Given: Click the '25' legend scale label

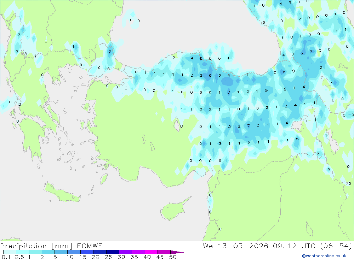Looking at the screenshot, I should (x=109, y=257).
